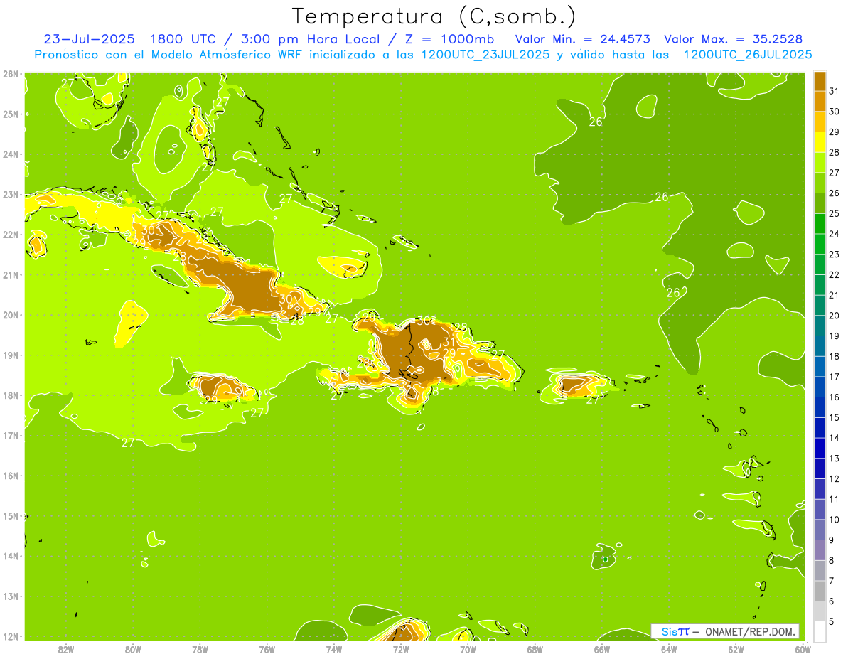Click the "23N" latitude axis label

11,195
